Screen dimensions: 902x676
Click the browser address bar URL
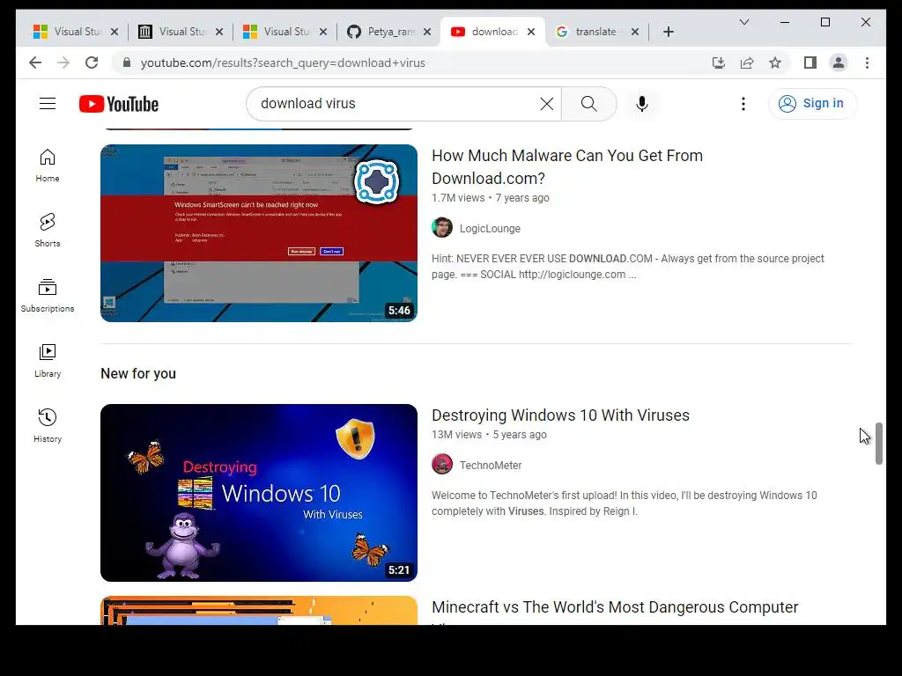point(283,62)
